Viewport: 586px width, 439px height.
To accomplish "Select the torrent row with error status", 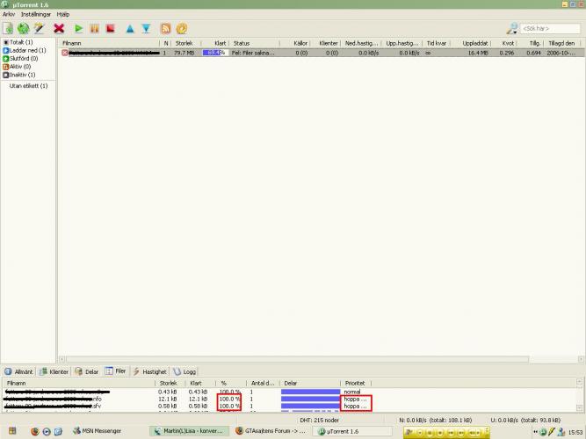I will (x=264, y=53).
